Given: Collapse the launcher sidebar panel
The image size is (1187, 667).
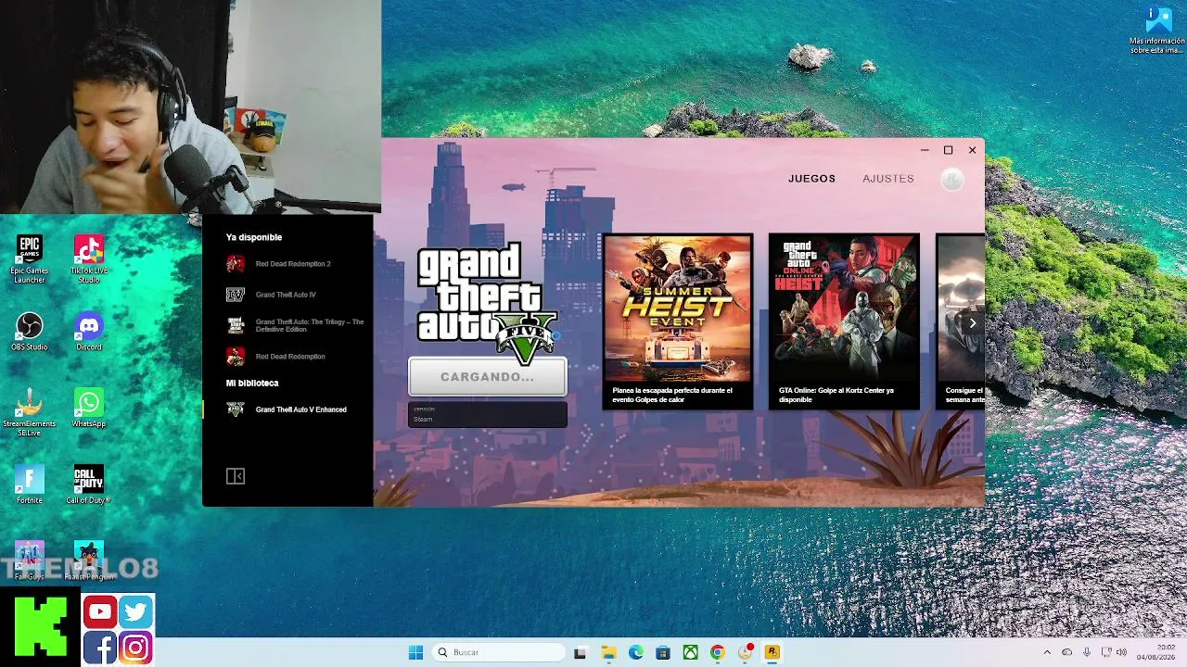Looking at the screenshot, I should tap(236, 476).
